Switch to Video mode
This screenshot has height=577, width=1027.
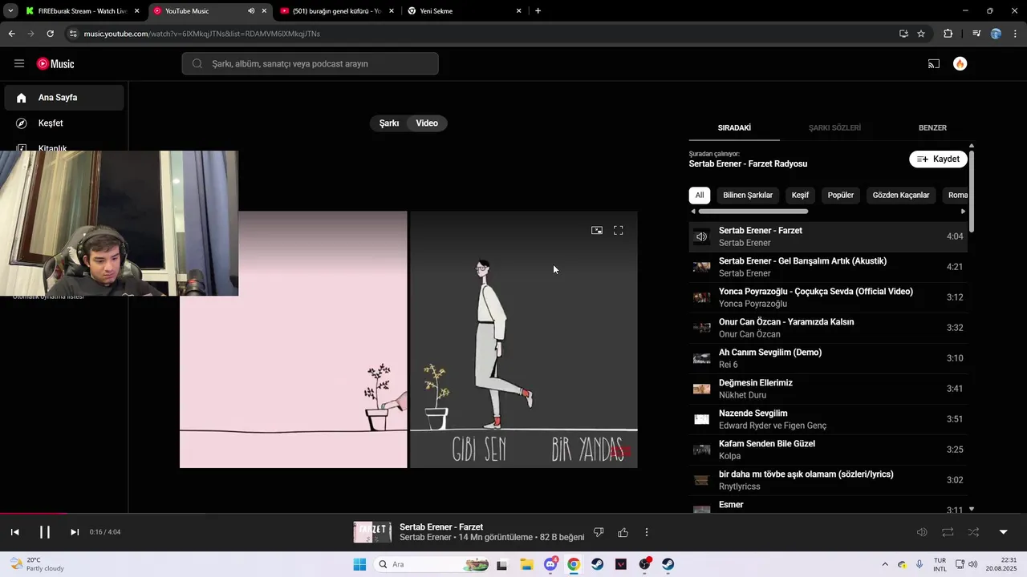[x=427, y=123]
